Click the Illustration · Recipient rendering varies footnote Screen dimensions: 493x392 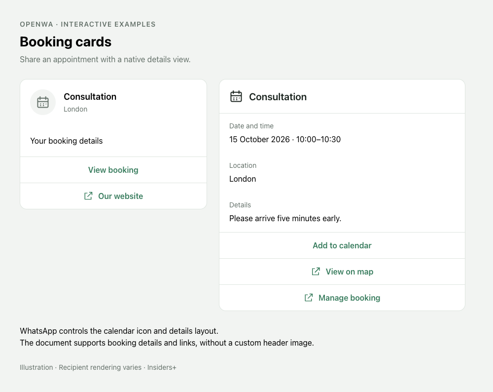tap(98, 367)
